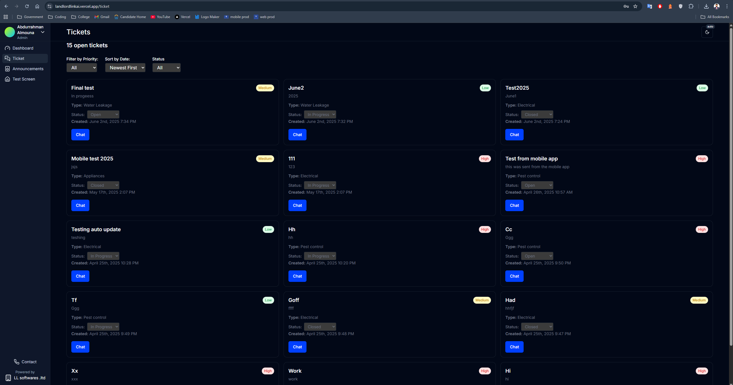Click the High priority badge on 111
The image size is (733, 385).
tap(485, 159)
